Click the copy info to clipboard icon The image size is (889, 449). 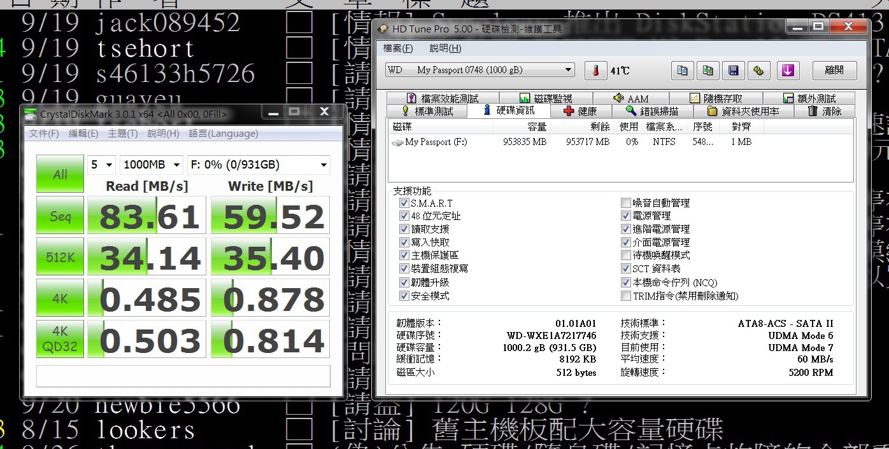pyautogui.click(x=682, y=71)
